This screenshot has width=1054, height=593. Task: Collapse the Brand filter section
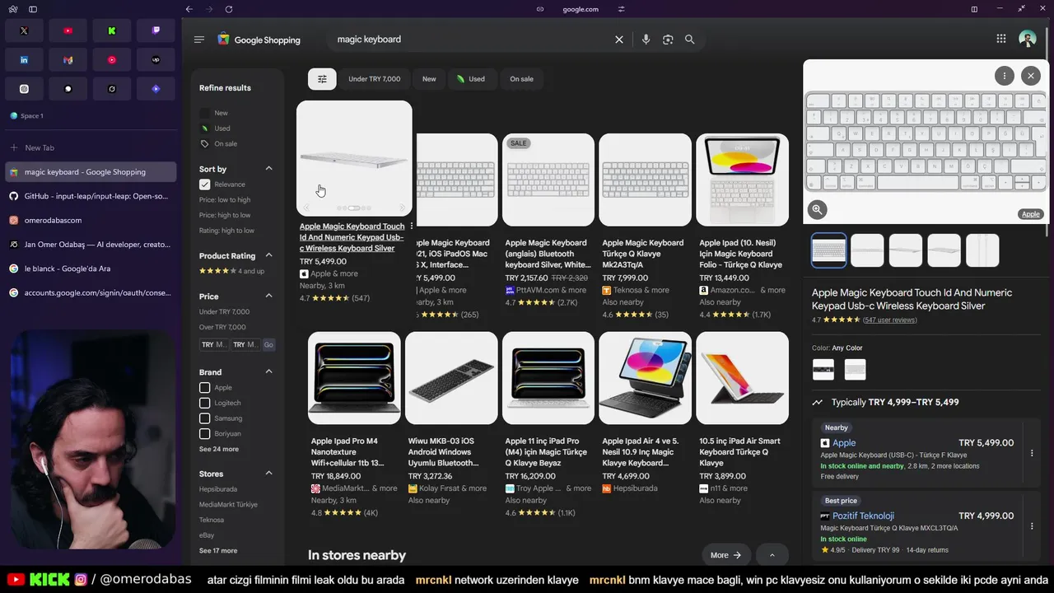click(x=268, y=371)
